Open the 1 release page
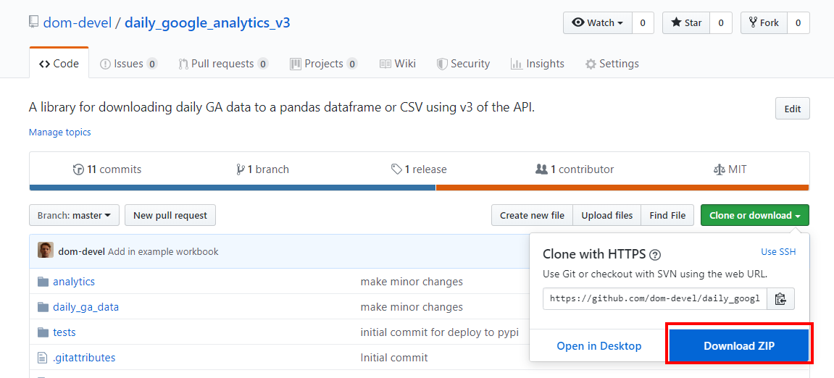The image size is (834, 378). point(419,169)
